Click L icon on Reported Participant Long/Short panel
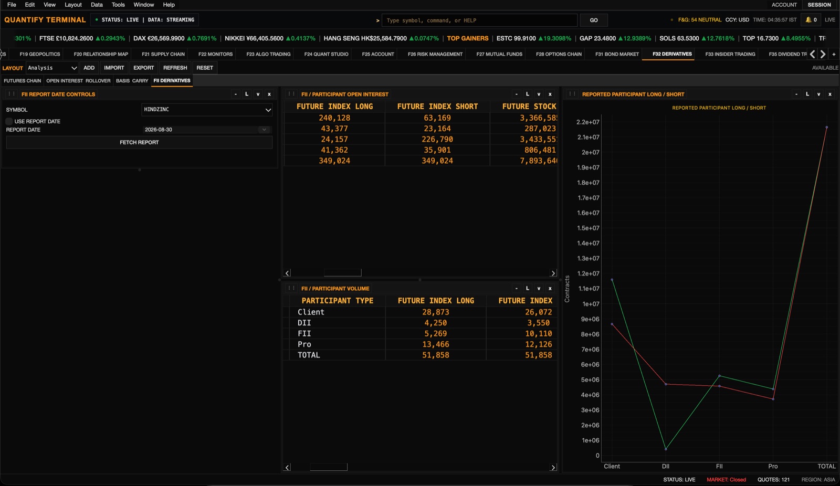Screen dimensions: 840x486 (807, 94)
